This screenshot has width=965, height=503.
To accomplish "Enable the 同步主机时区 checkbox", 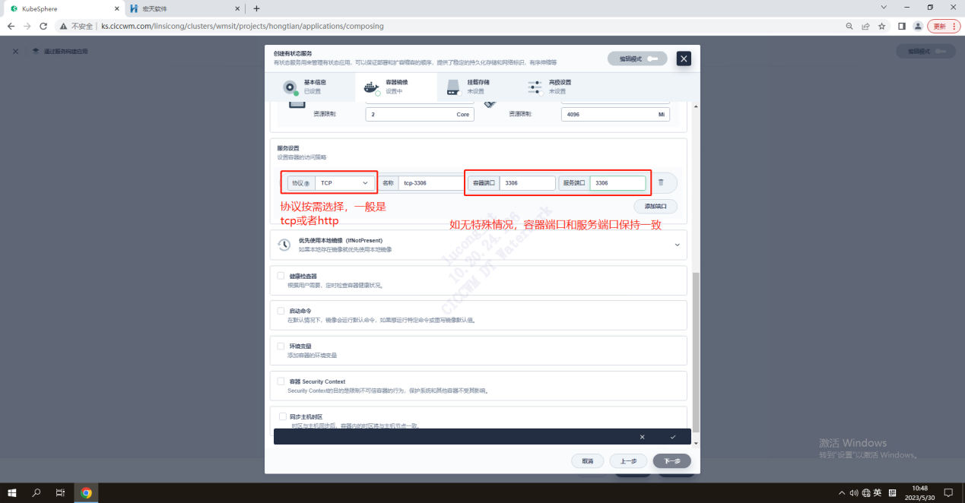I will [x=283, y=416].
